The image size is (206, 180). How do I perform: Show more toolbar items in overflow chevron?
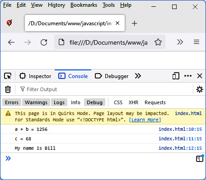coord(180,42)
